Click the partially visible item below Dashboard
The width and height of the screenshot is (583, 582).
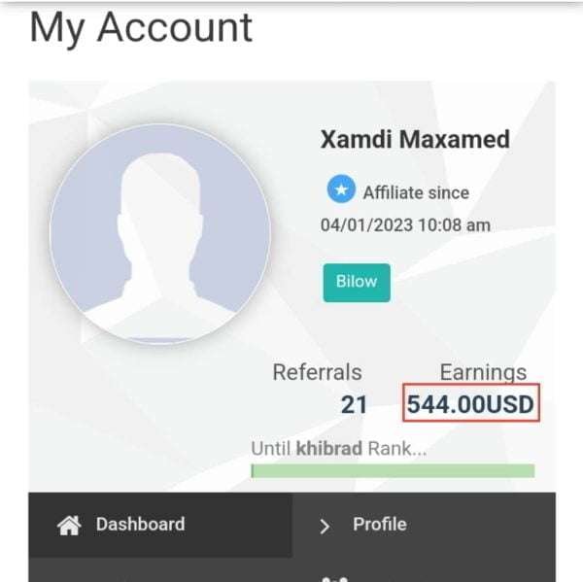coord(160,569)
